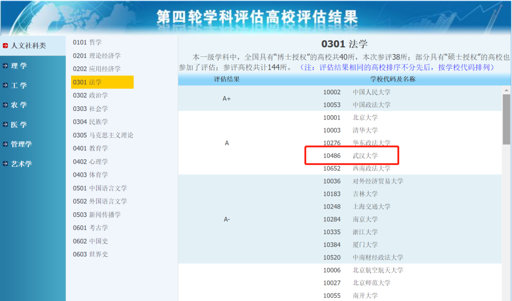Screen dimensions: 512x301
Task: Click the 学校代码及名称 column header
Action: 393,79
